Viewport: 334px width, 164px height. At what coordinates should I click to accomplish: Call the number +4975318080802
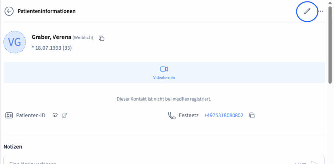224,116
